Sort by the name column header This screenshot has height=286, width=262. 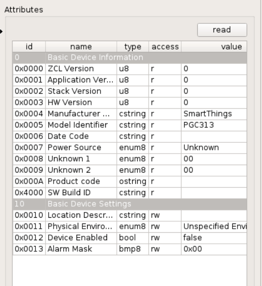[x=81, y=47]
